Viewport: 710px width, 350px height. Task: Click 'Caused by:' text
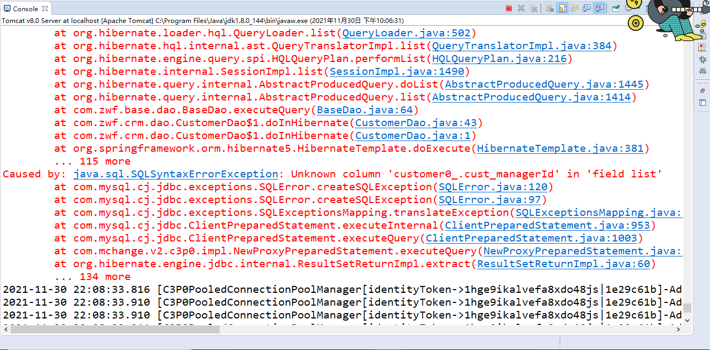(x=35, y=174)
